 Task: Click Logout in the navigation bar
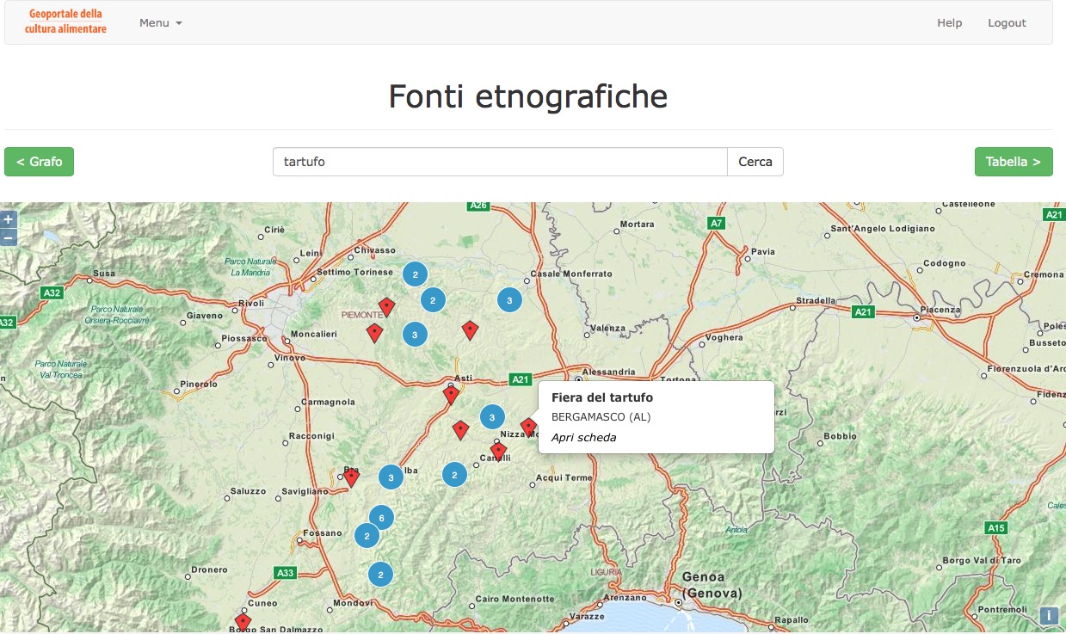pyautogui.click(x=1007, y=23)
